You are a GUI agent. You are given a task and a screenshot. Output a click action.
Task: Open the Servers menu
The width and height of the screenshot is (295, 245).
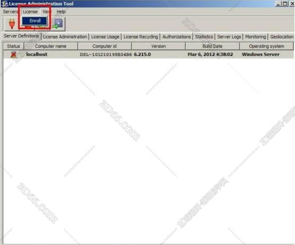coord(10,12)
